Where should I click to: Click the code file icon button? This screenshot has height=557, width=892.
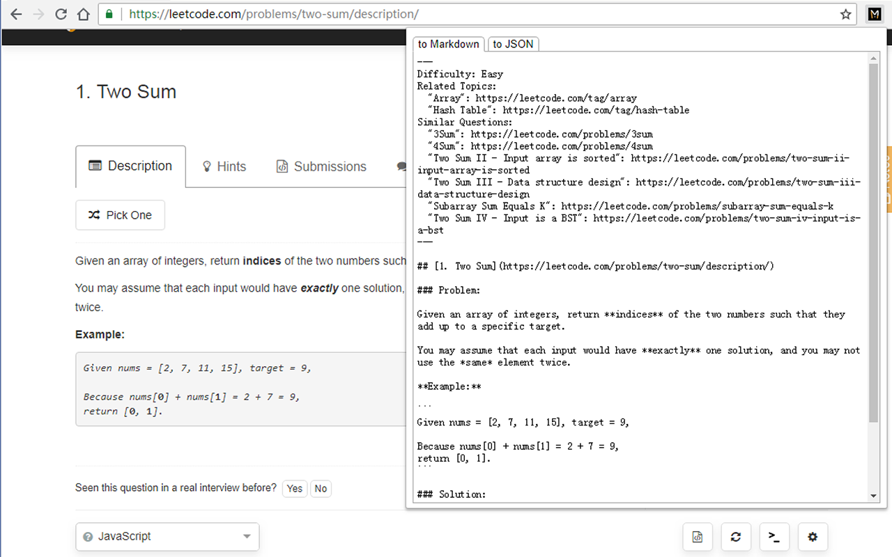tap(697, 537)
